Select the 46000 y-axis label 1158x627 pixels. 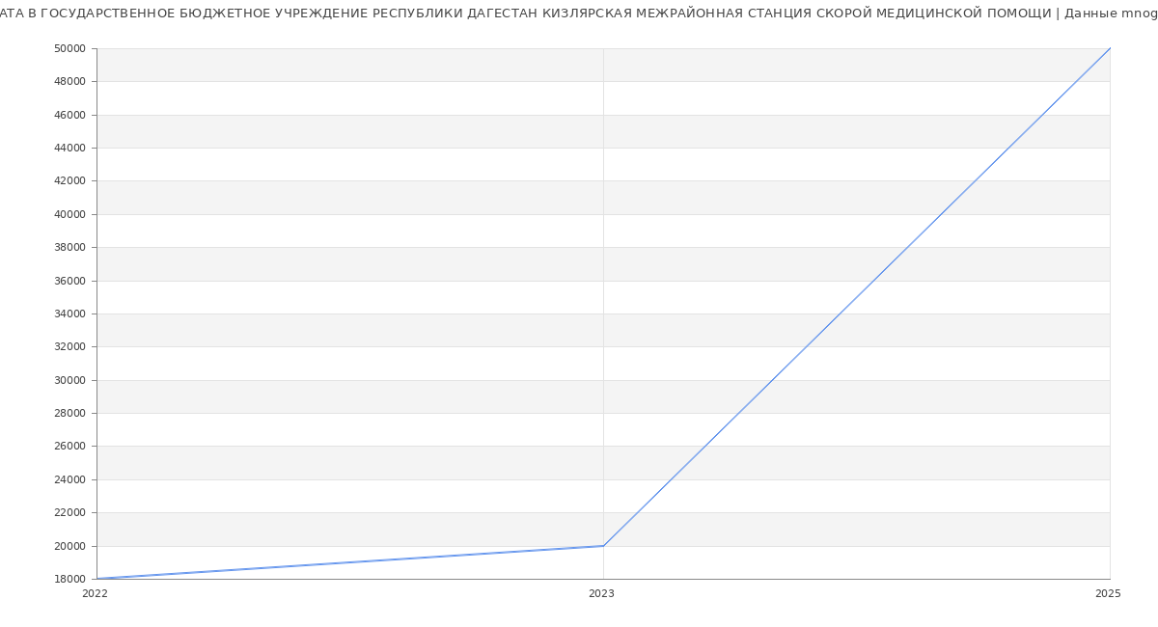(x=70, y=115)
